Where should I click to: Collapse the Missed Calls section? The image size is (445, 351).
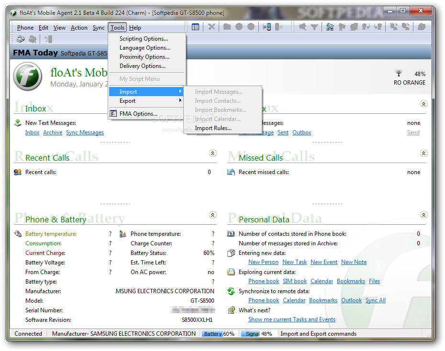(423, 153)
